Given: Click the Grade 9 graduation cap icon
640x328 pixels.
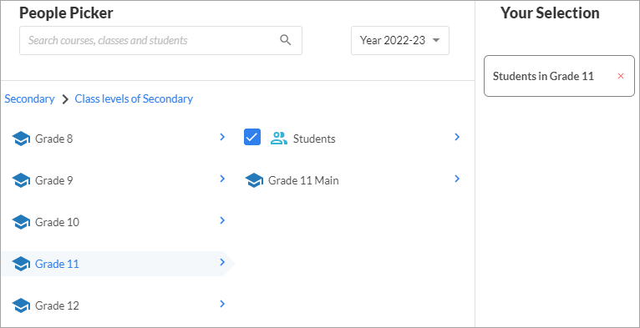Looking at the screenshot, I should click(x=21, y=180).
